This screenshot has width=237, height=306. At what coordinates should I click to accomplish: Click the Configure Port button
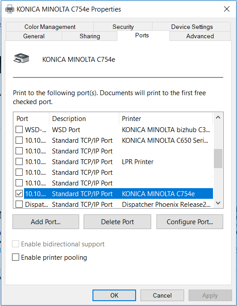point(190,221)
